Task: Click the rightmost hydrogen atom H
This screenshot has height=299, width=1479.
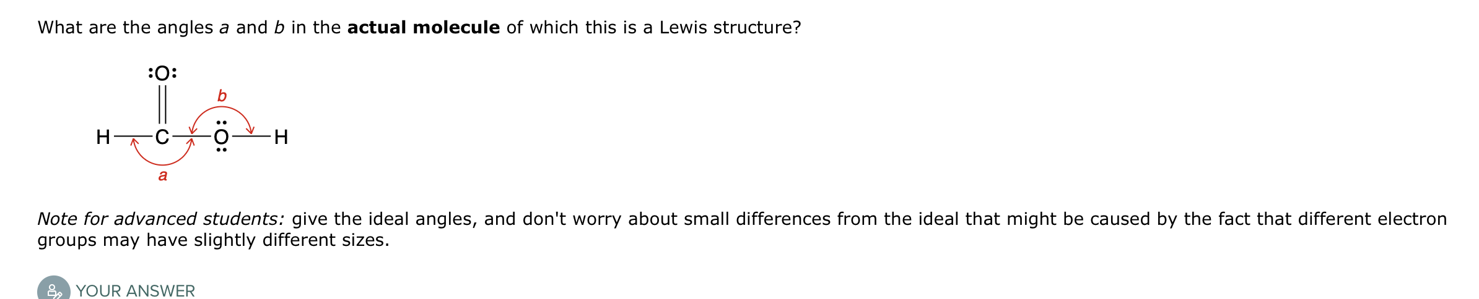Action: tap(281, 137)
